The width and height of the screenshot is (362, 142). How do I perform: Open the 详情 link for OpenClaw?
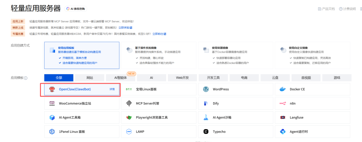point(112,89)
